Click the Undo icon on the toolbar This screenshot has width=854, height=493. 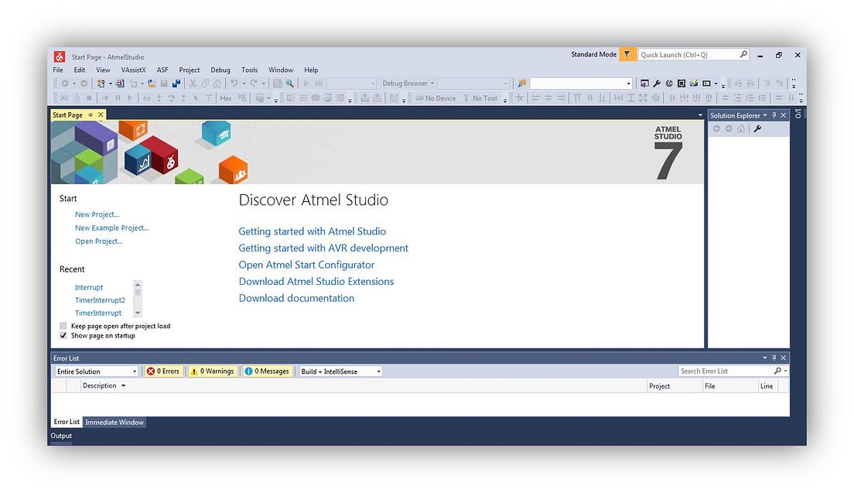pos(235,83)
